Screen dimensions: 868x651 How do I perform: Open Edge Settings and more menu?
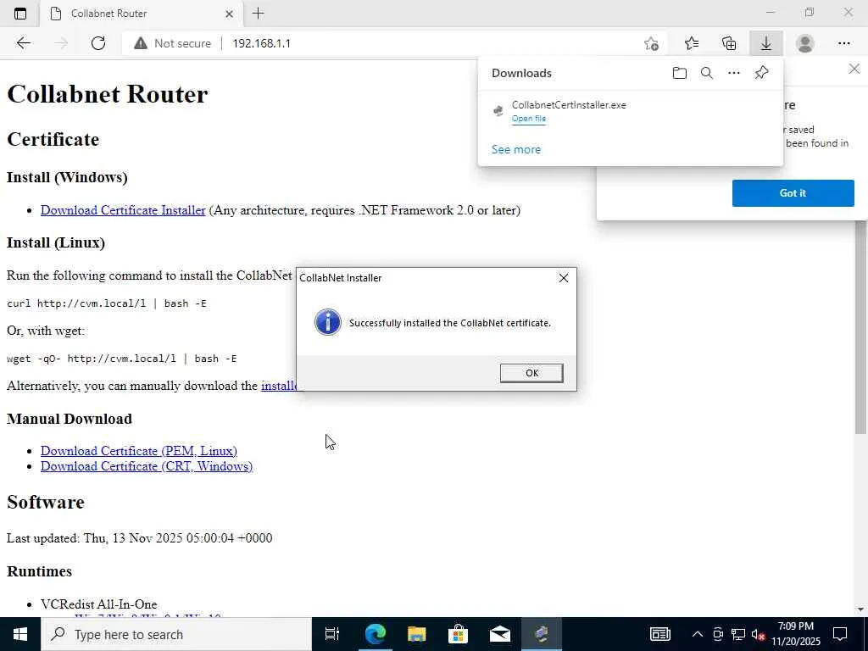[843, 43]
